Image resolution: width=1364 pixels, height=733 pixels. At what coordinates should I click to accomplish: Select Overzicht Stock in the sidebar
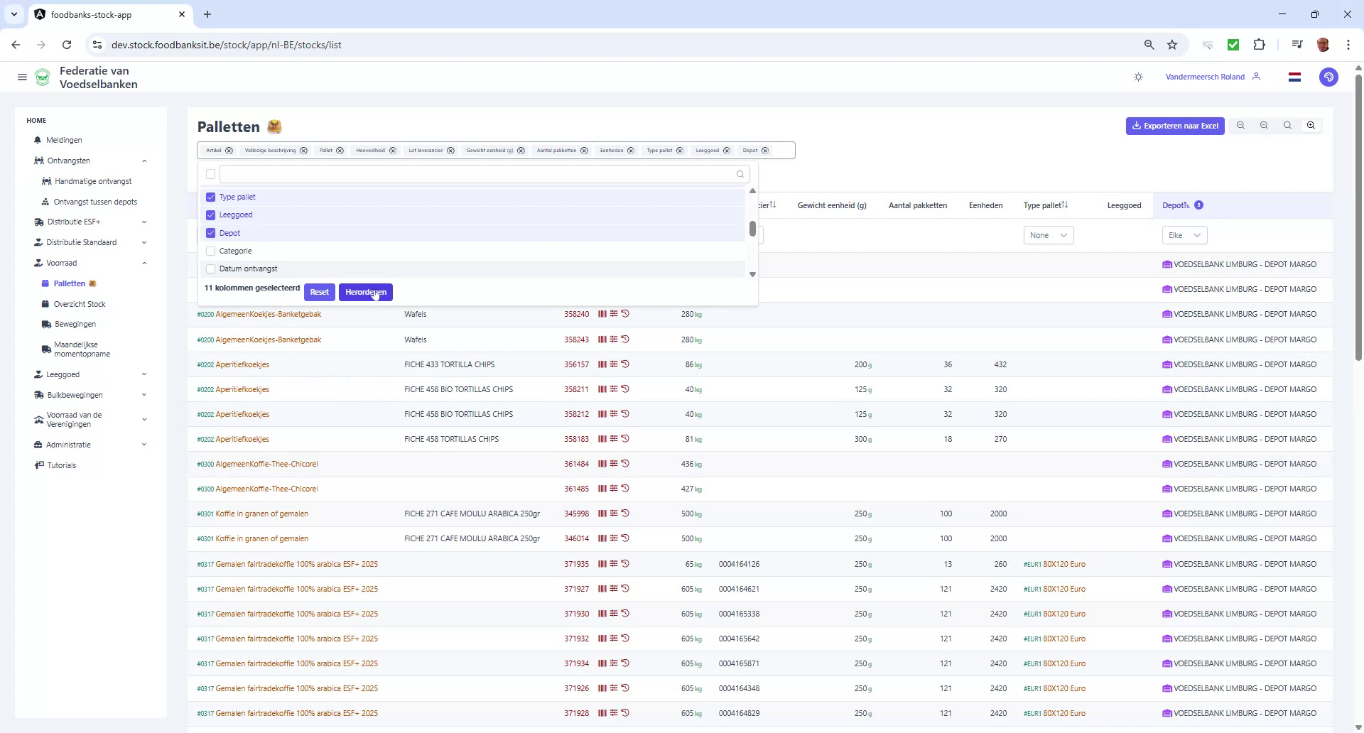pos(80,303)
